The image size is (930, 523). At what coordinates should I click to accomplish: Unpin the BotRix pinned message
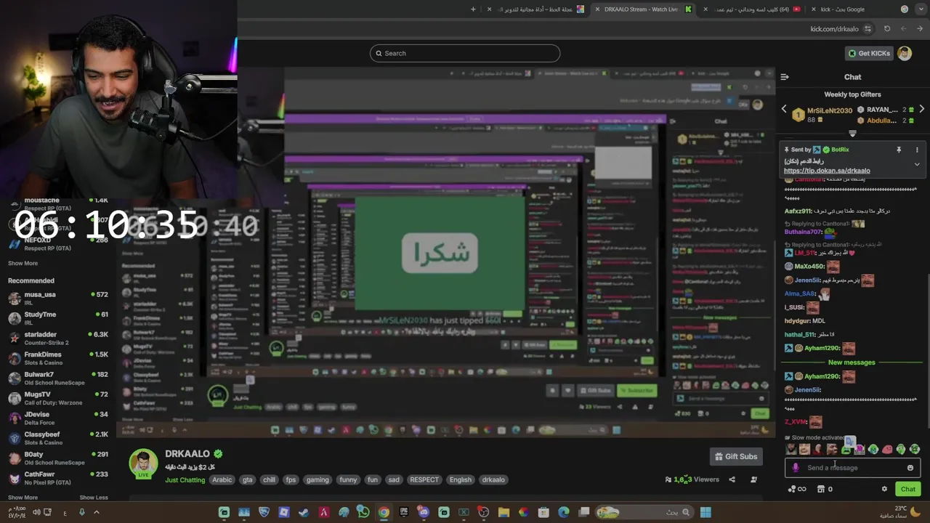click(899, 150)
